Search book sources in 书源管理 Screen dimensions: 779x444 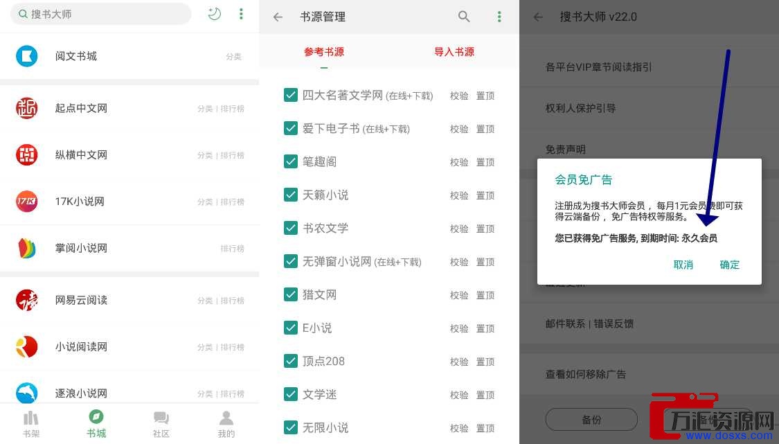click(464, 17)
